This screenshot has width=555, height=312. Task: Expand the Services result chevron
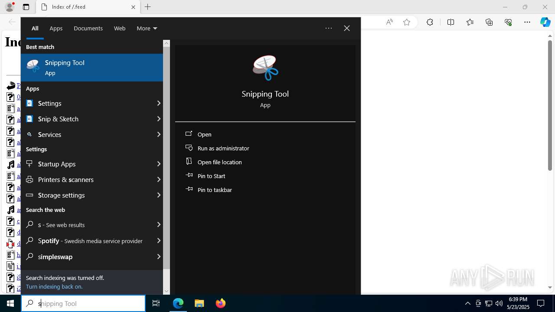tap(159, 134)
